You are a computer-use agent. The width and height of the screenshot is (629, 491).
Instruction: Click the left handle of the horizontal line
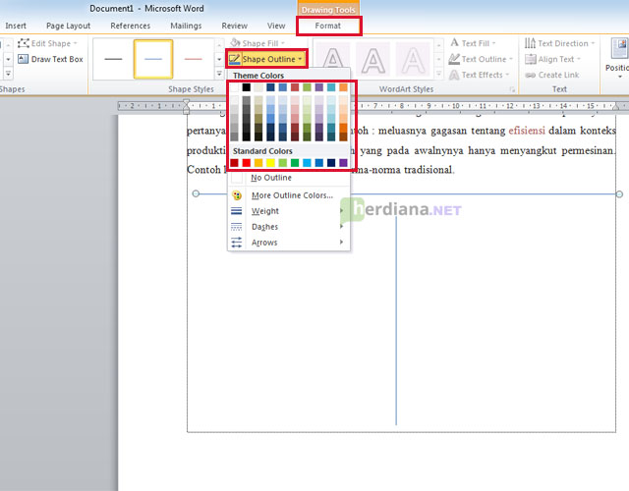point(196,194)
